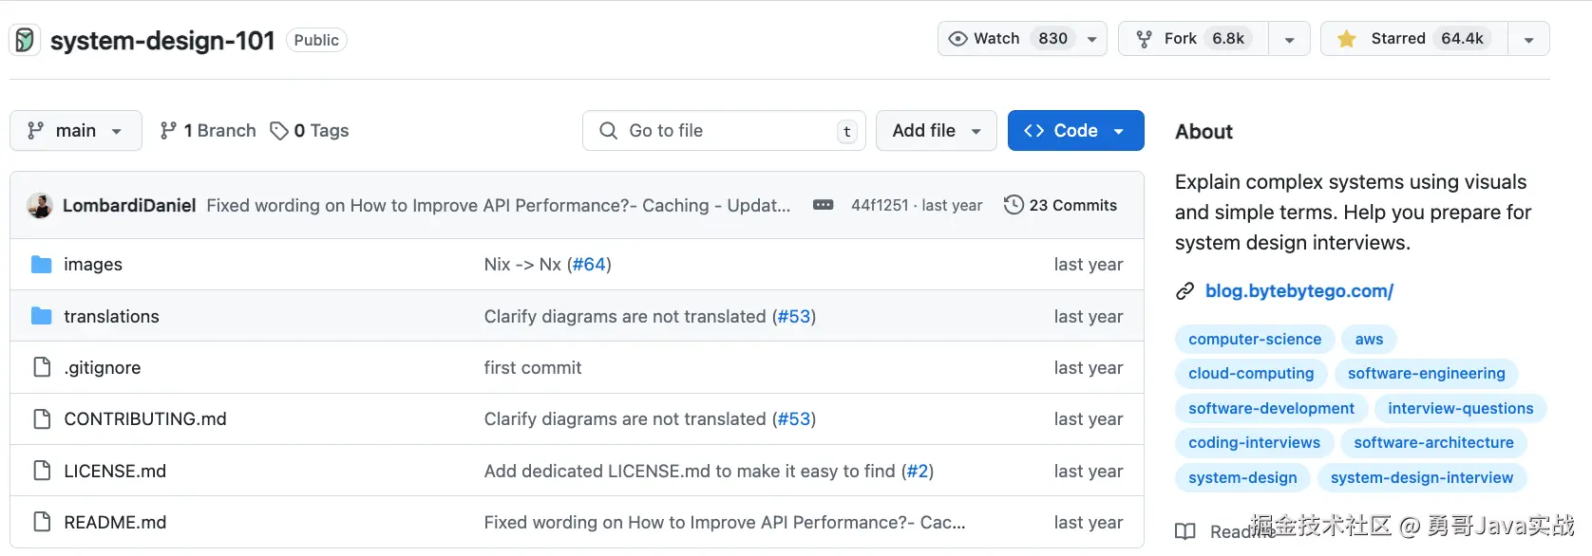This screenshot has height=556, width=1592.
Task: Expand the commit message ellipsis icon
Action: click(823, 205)
